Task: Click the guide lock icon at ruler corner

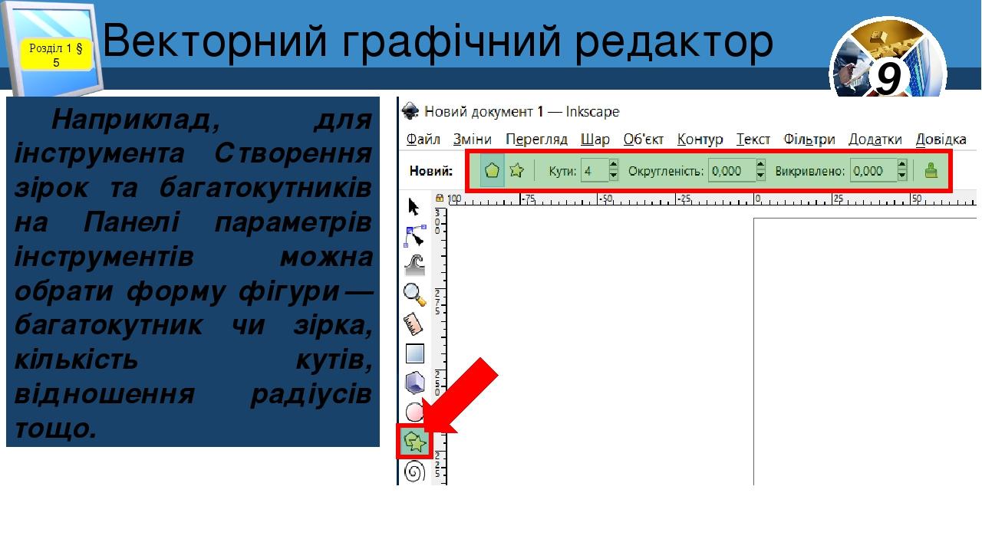Action: (x=440, y=199)
